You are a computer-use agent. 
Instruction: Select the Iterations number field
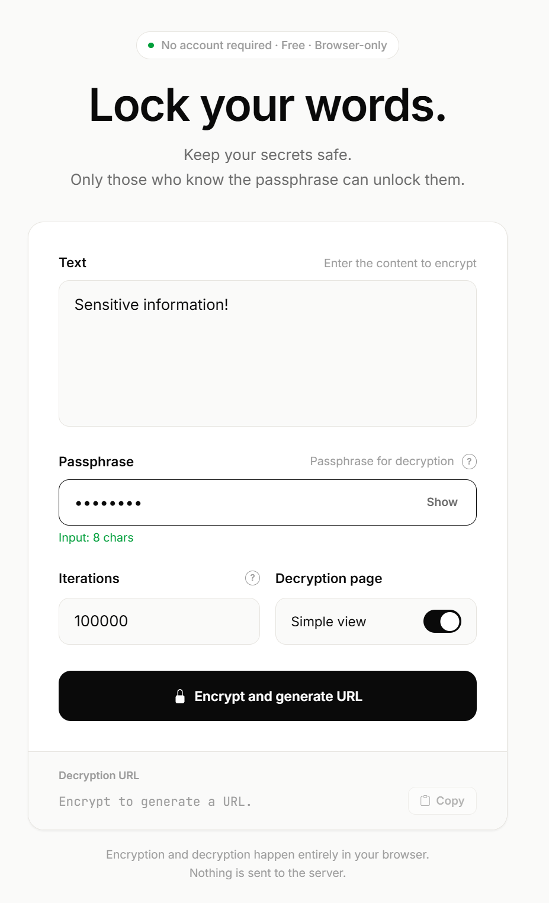pyautogui.click(x=159, y=621)
